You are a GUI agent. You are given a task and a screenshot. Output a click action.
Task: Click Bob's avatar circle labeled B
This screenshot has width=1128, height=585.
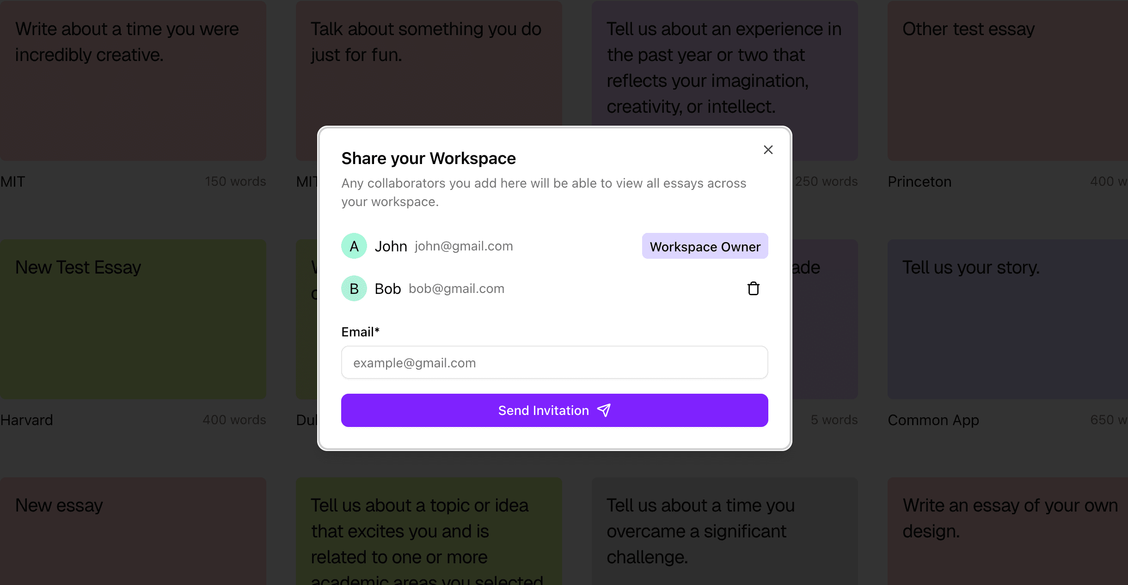coord(354,288)
